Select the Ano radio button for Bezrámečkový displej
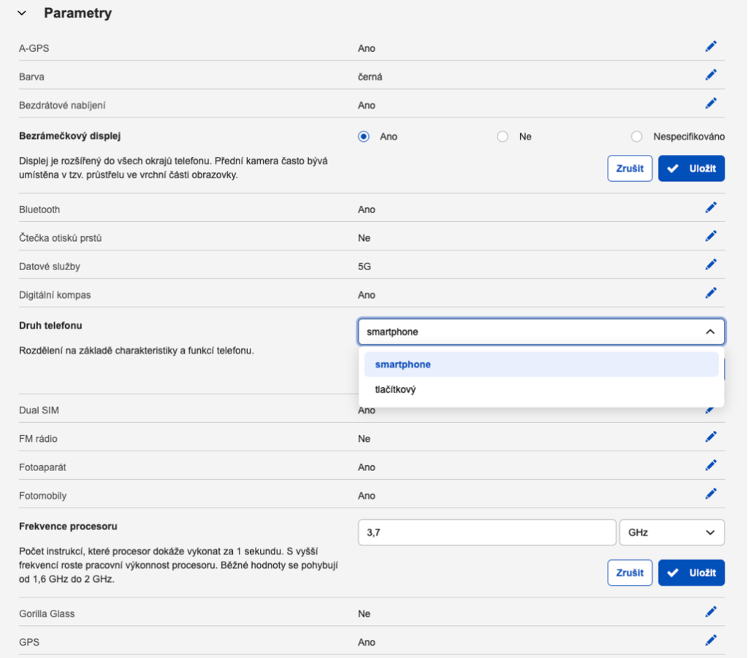 pyautogui.click(x=364, y=137)
